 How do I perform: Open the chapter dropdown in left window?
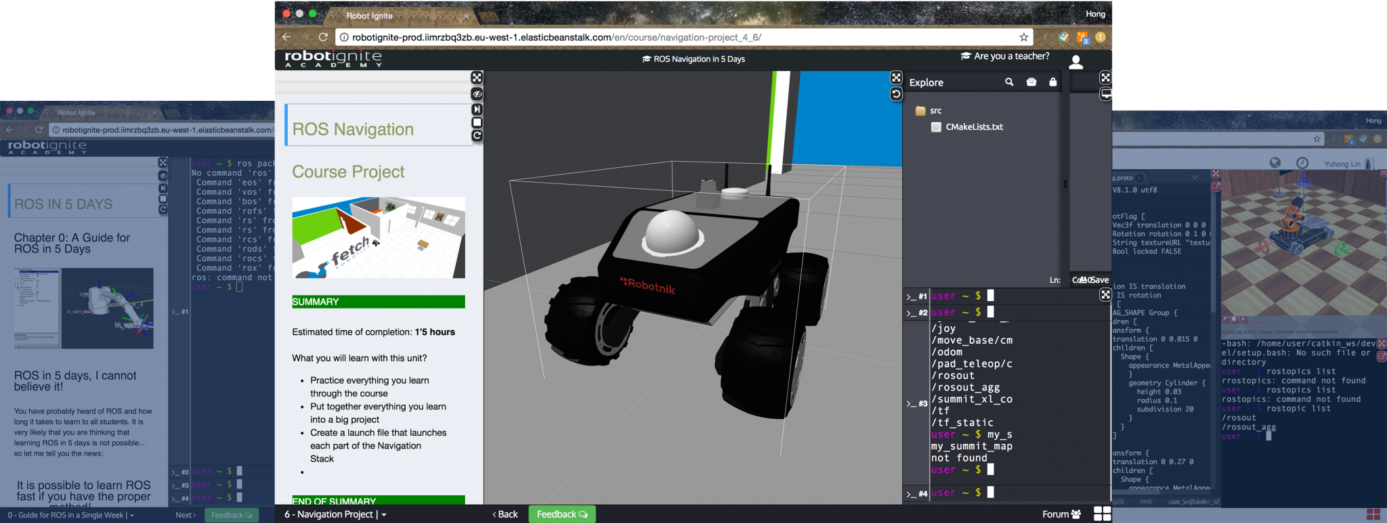tap(71, 515)
